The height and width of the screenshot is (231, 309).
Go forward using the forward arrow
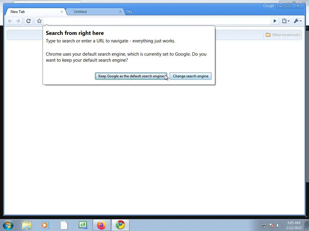click(x=18, y=21)
